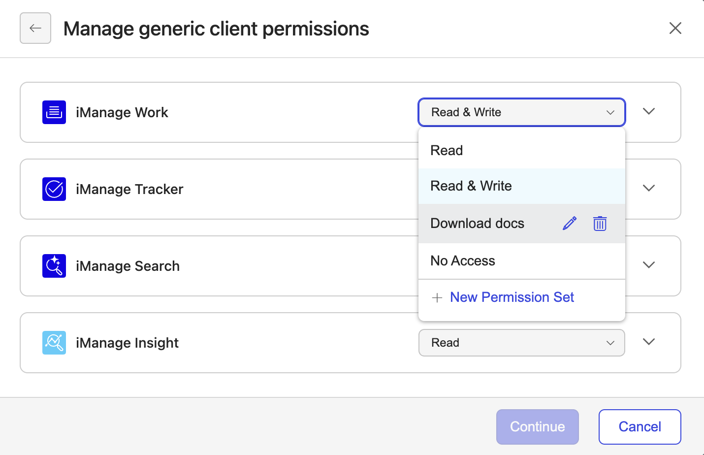Expand the iManage Work row chevron

pos(649,112)
